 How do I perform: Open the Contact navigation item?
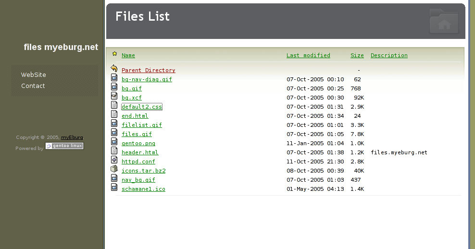tap(33, 86)
